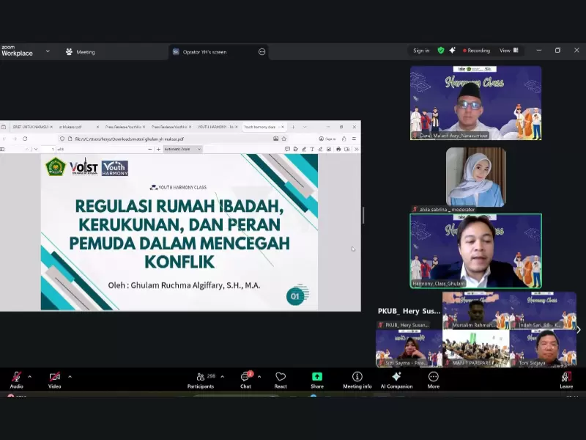The height and width of the screenshot is (440, 586).
Task: Click the React heart icon
Action: tap(281, 377)
